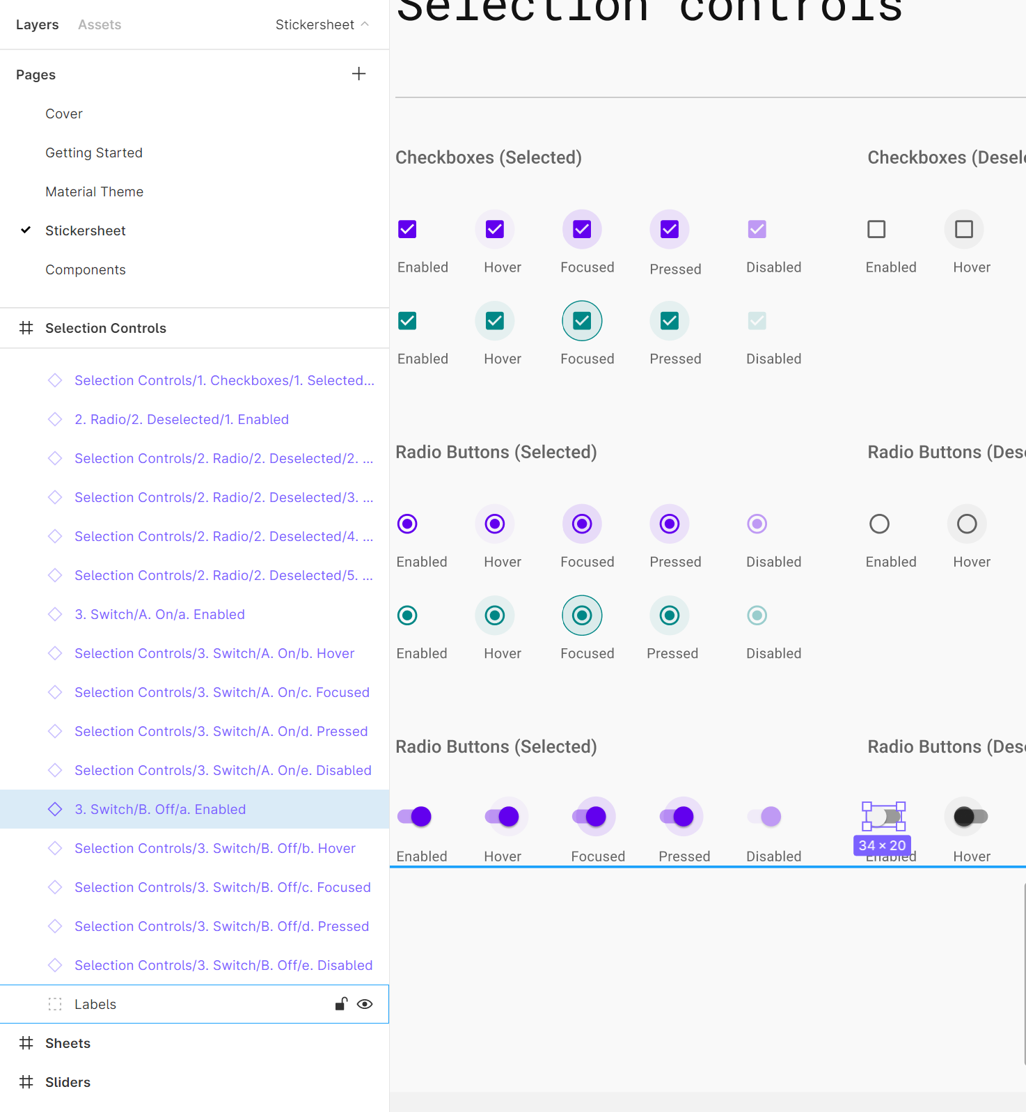Image resolution: width=1026 pixels, height=1112 pixels.
Task: Click component icon for 3. Switch/A. On/a. Enabled
Action: 55,614
